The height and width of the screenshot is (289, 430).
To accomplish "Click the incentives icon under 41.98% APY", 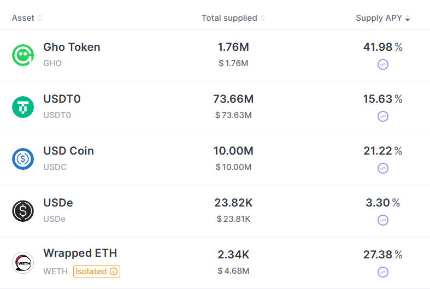I will [x=383, y=64].
